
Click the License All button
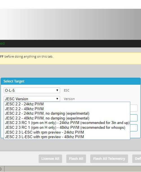tap(50, 159)
